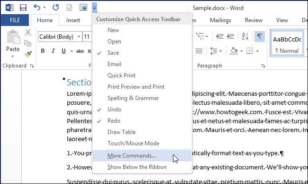Click the font size field
Image resolution: width=308 pixels, height=184 pixels.
tap(87, 37)
